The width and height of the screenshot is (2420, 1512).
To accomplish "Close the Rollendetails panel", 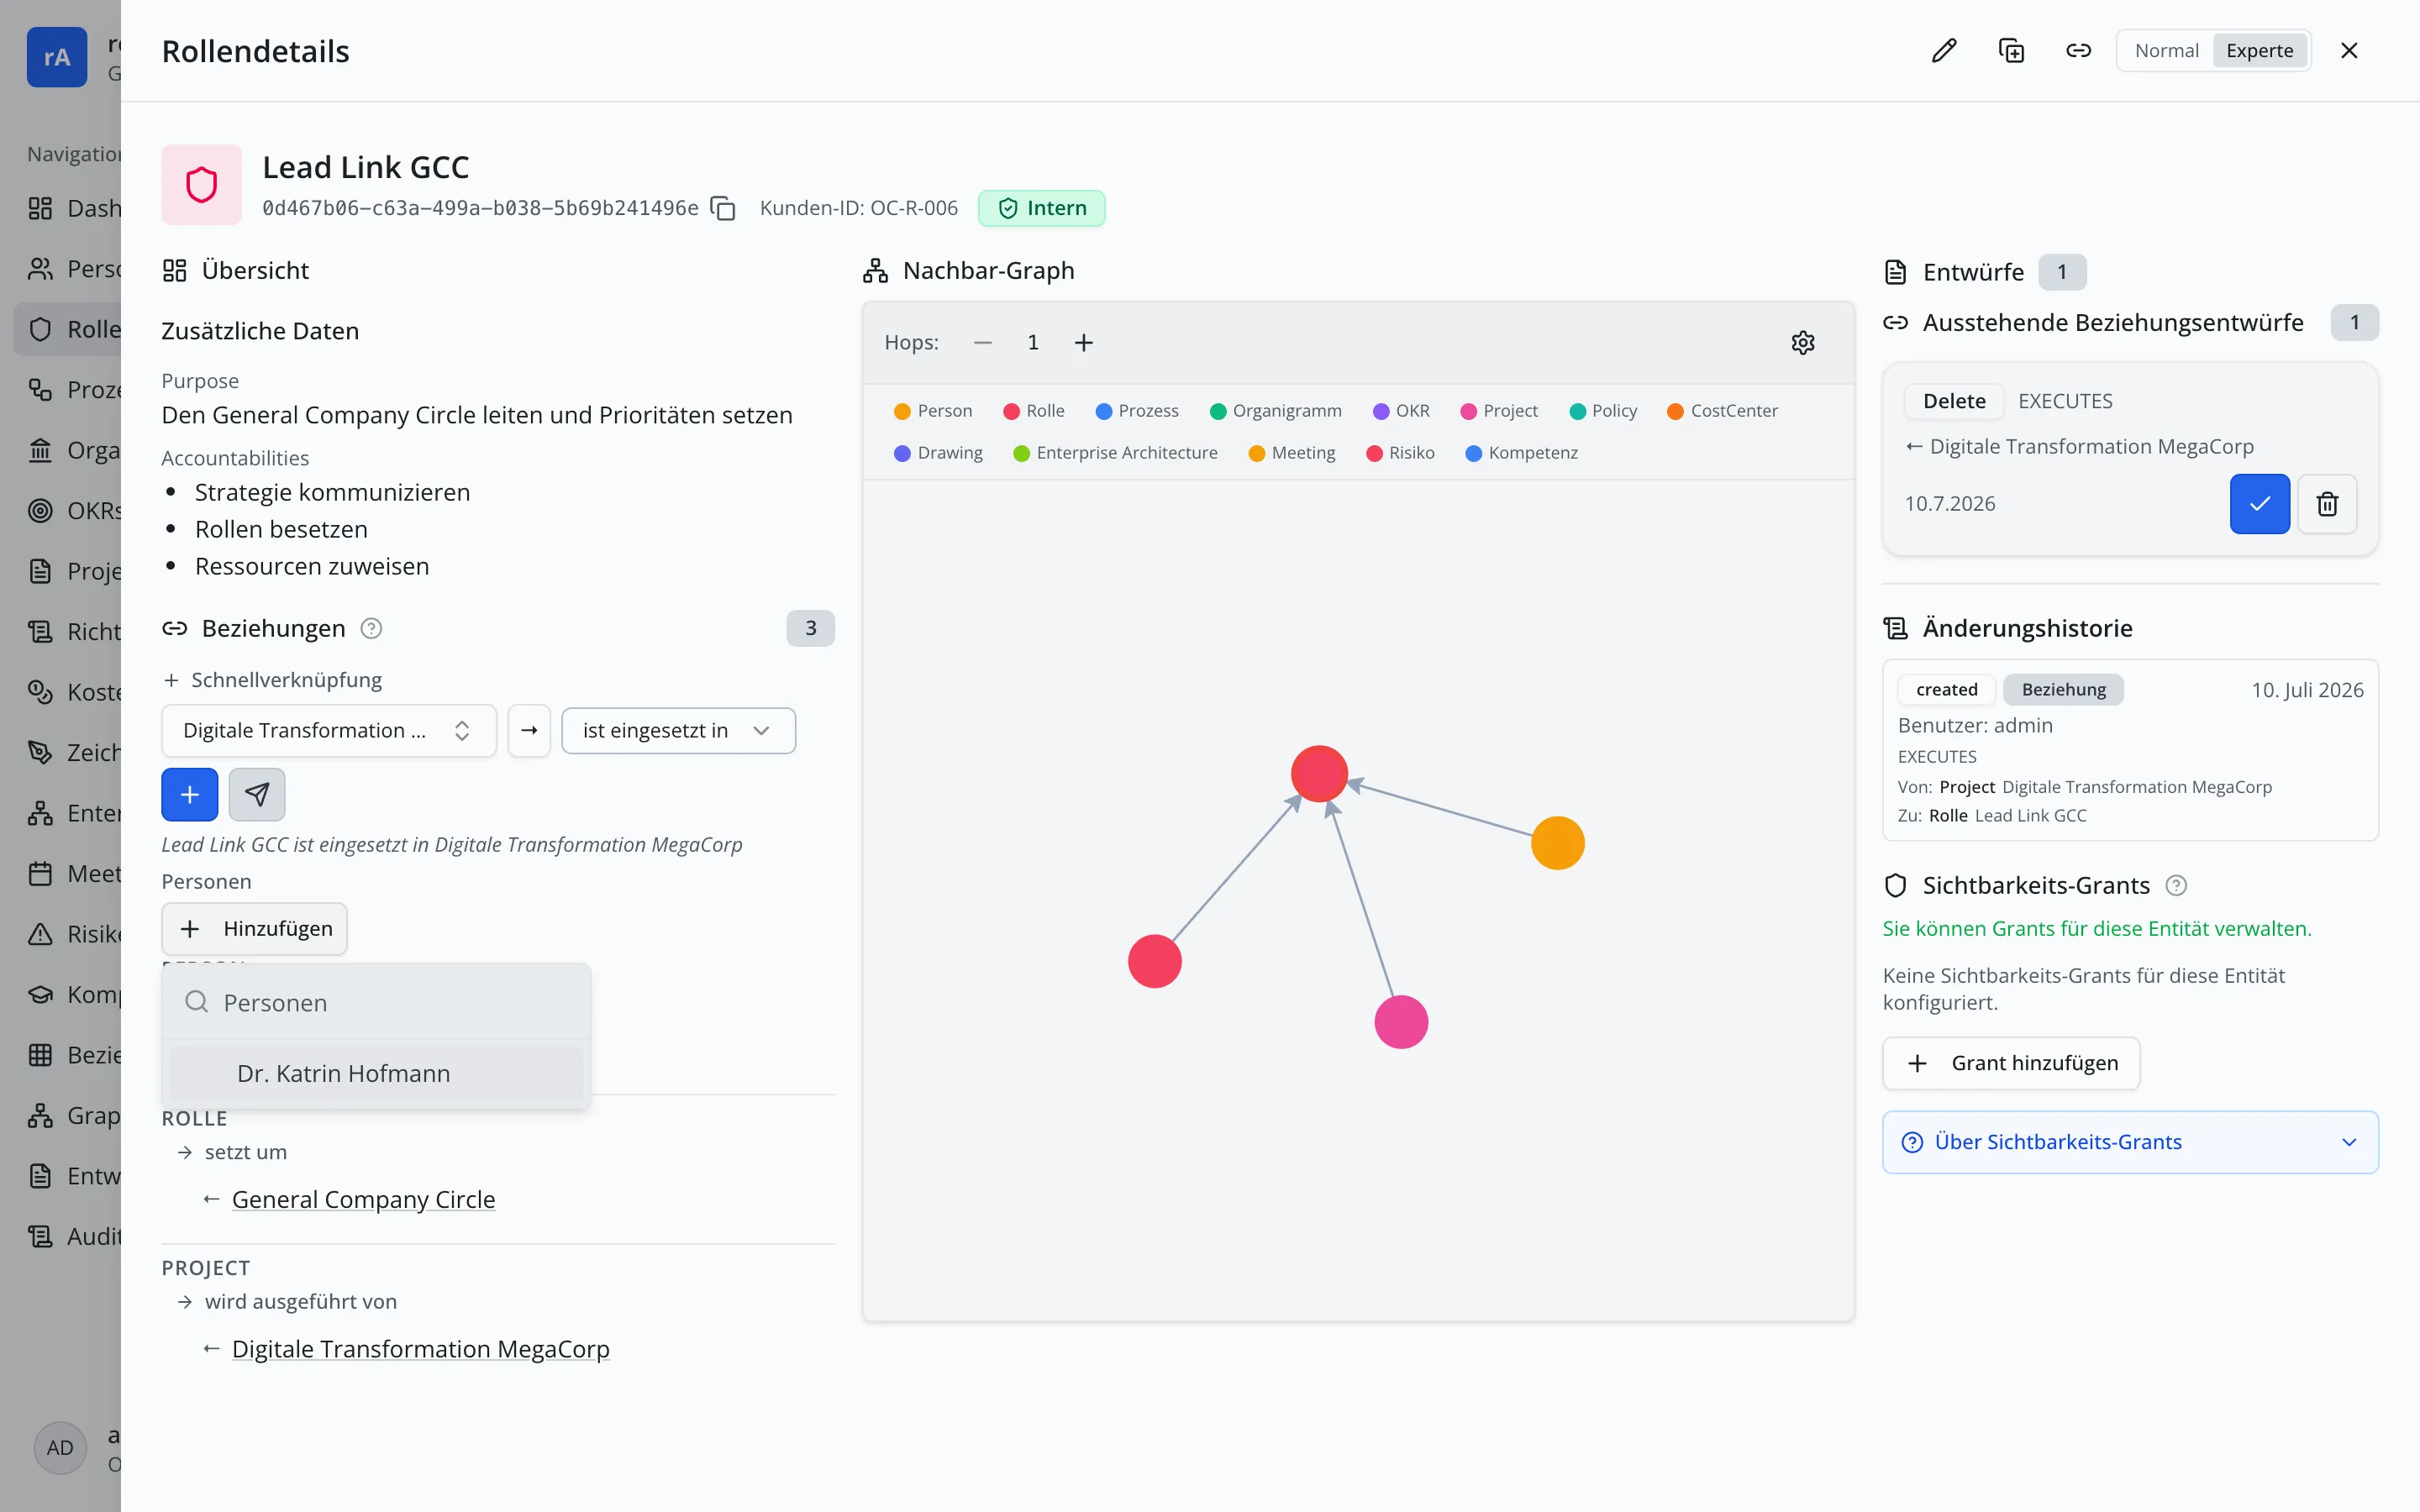I will [x=2349, y=51].
